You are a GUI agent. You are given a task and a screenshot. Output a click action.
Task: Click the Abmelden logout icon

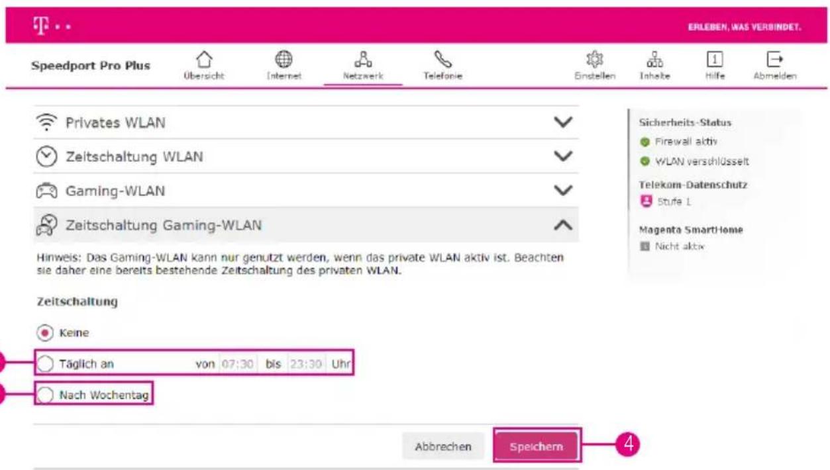pyautogui.click(x=774, y=59)
